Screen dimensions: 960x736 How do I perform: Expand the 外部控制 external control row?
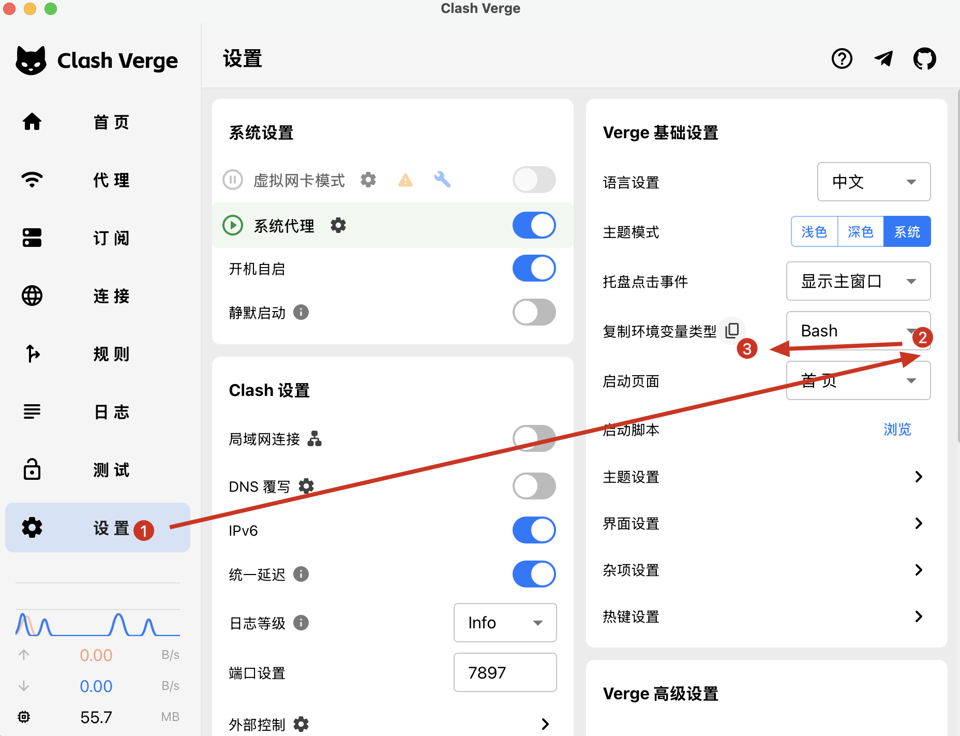click(x=393, y=724)
